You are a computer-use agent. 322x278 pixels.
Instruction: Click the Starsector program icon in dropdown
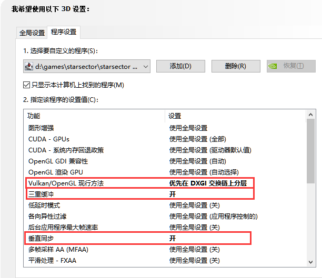(x=30, y=66)
